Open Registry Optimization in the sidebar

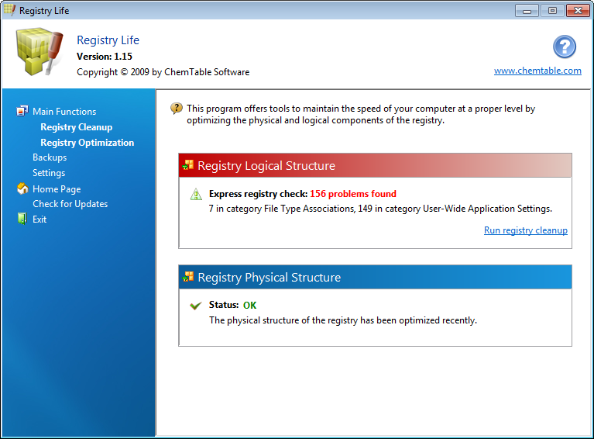tap(88, 143)
